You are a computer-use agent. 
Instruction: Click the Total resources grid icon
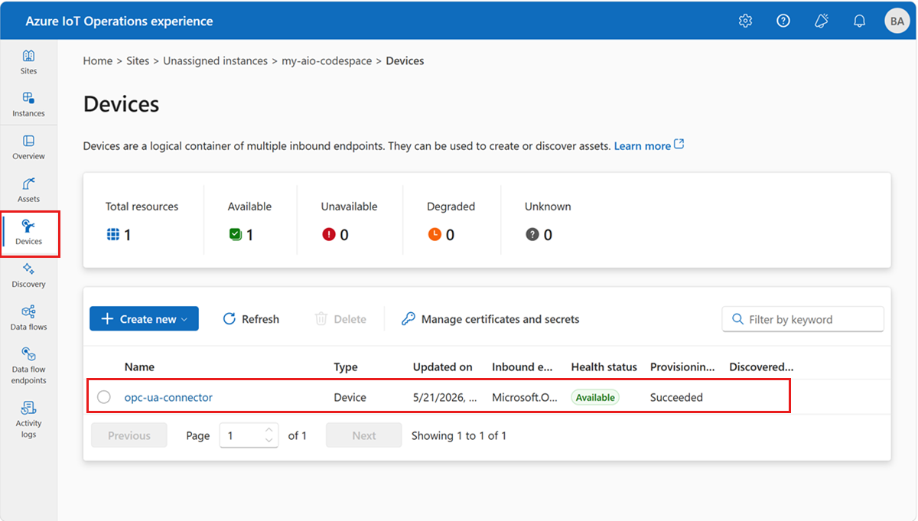point(113,235)
